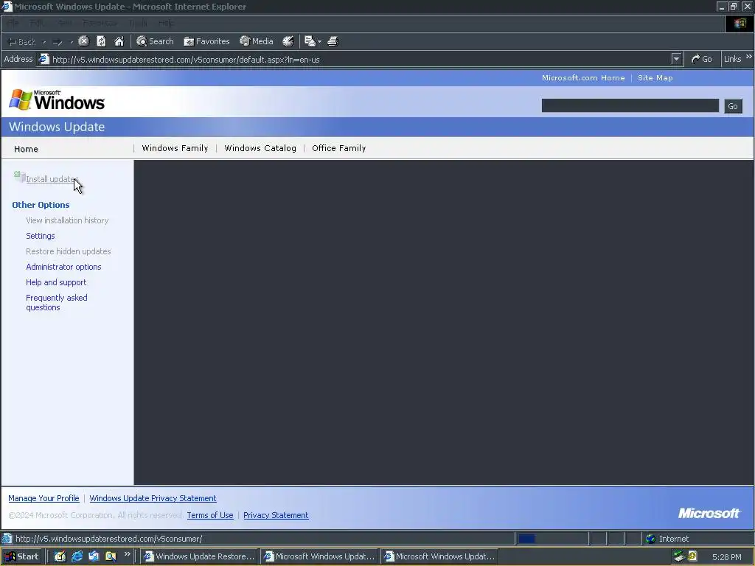755x566 pixels.
Task: Click the taskbar clock 5:28 PM
Action: click(x=726, y=557)
